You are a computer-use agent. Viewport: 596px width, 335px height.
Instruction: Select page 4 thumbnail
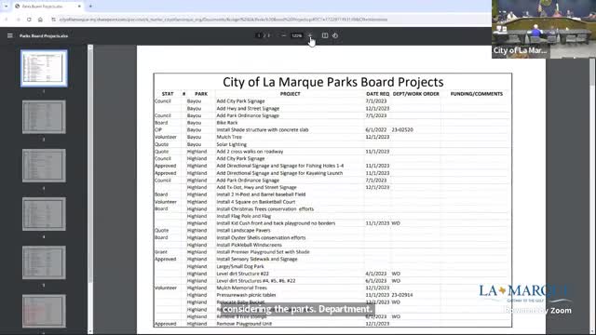(x=44, y=214)
